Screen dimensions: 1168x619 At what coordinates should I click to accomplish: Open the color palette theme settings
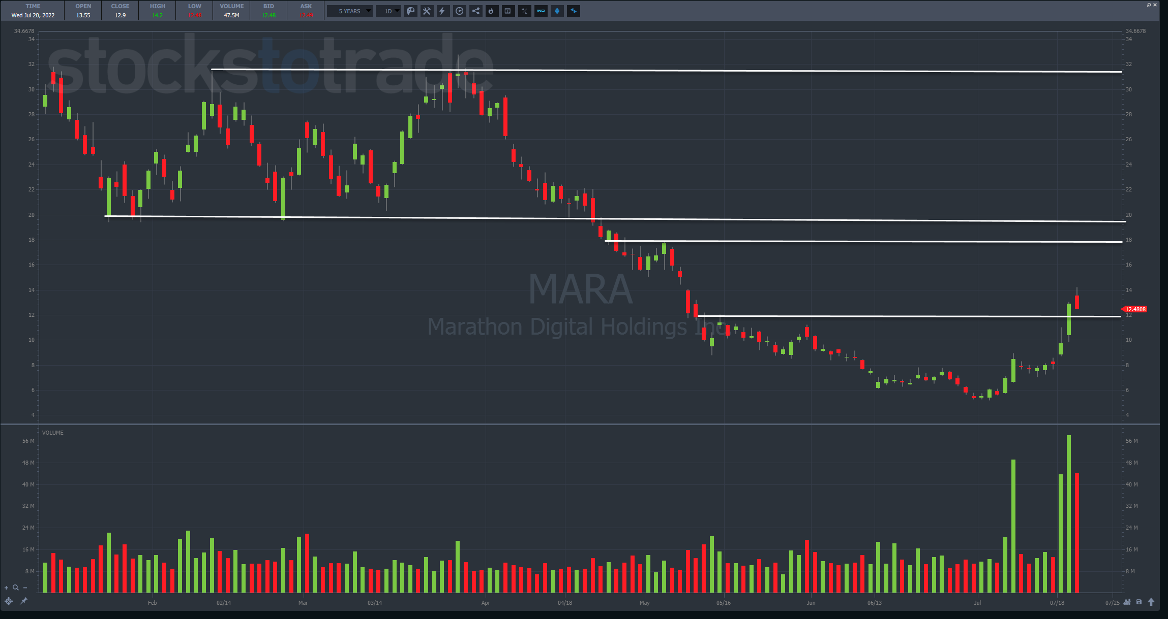click(x=410, y=11)
